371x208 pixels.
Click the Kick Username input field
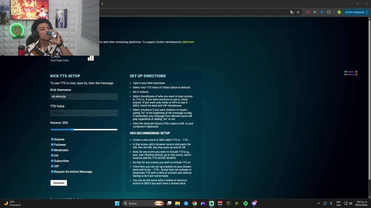tap(84, 96)
